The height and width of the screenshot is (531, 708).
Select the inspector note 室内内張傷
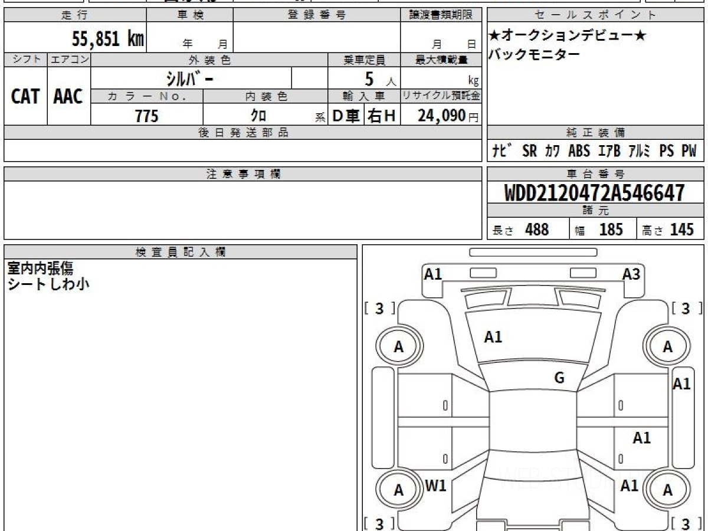coord(40,268)
